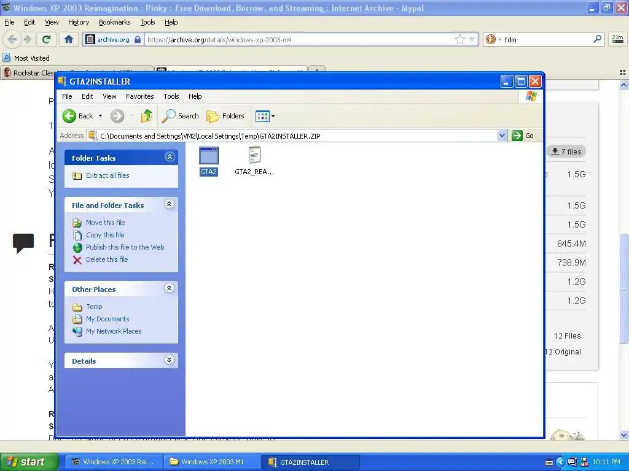Open the Explorer Edit menu
629x471 pixels.
tap(87, 96)
